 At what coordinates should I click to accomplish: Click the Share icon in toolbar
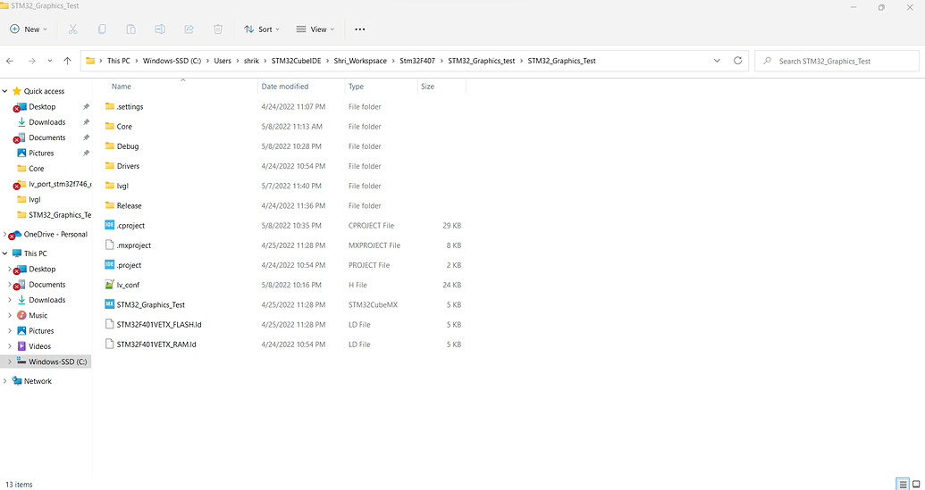189,29
